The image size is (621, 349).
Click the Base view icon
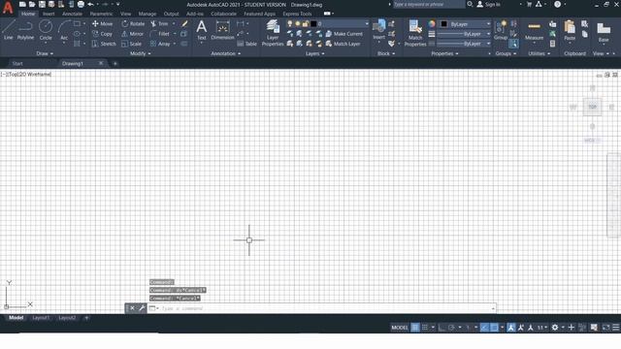click(x=604, y=32)
